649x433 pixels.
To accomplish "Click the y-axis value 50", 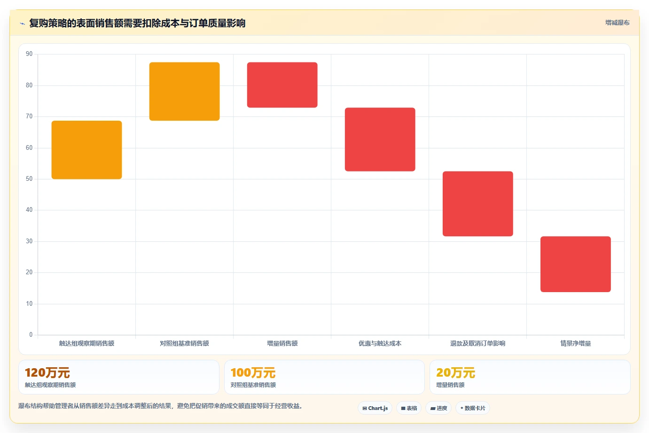I will (29, 179).
